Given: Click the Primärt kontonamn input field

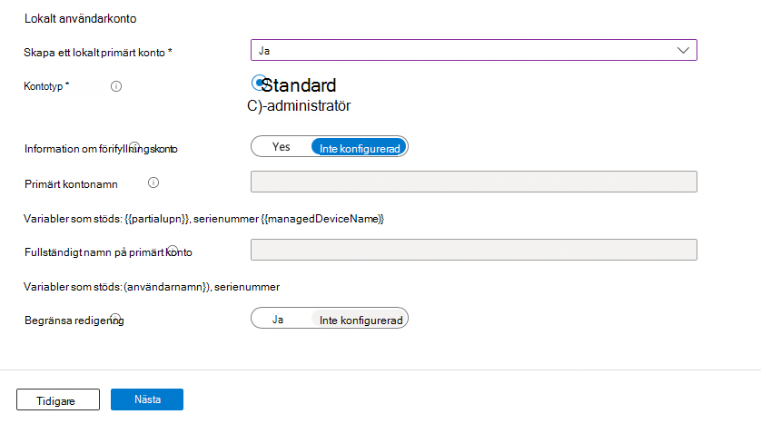Looking at the screenshot, I should [474, 182].
